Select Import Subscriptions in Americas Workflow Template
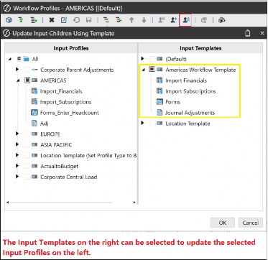 [190, 91]
